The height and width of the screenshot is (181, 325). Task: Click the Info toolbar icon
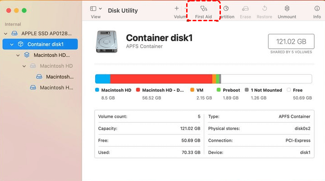(317, 9)
